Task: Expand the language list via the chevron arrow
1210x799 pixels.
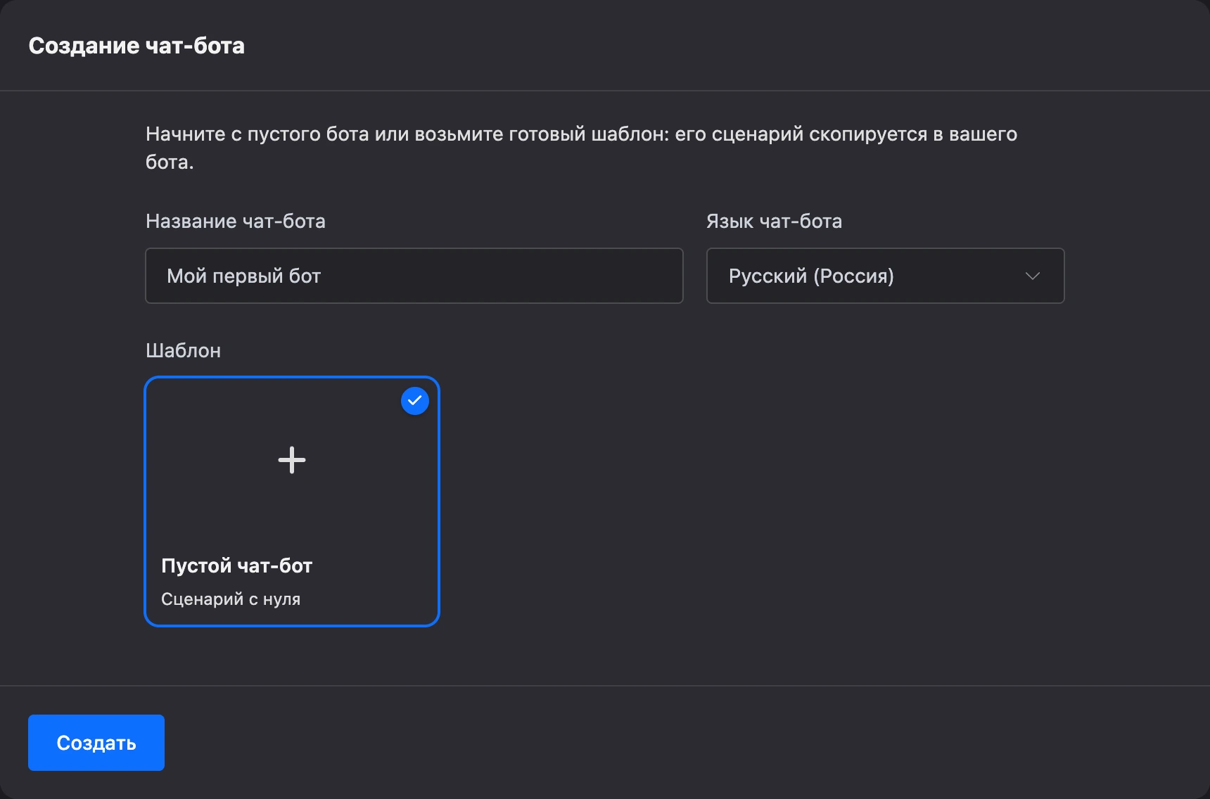Action: [1033, 276]
